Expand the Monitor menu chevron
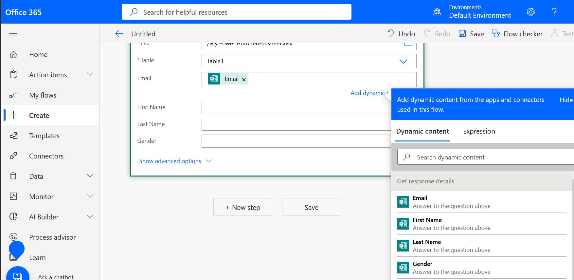Image resolution: width=574 pixels, height=280 pixels. (90, 196)
